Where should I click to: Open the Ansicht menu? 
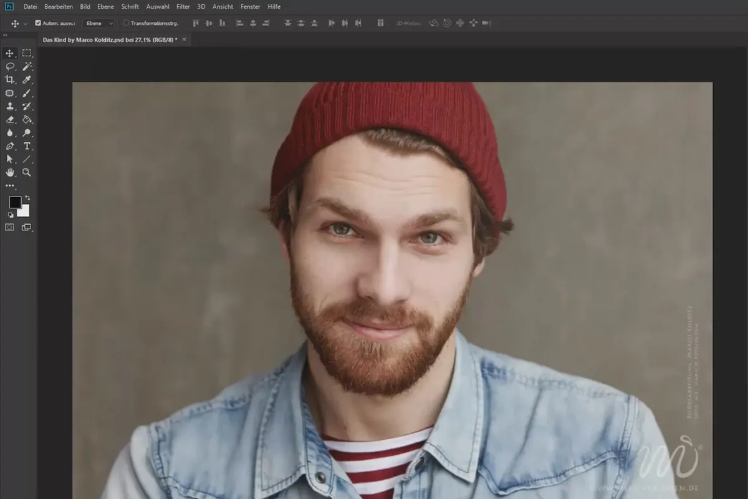pyautogui.click(x=223, y=6)
